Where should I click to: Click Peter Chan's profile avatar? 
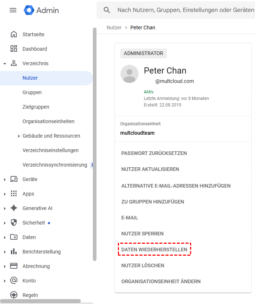[129, 74]
